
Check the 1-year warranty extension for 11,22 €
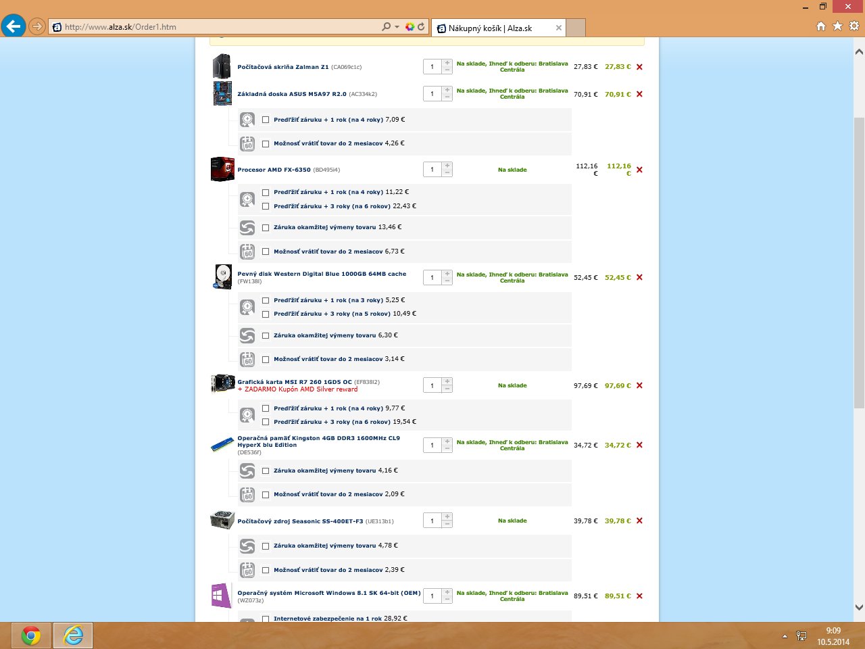pyautogui.click(x=266, y=193)
